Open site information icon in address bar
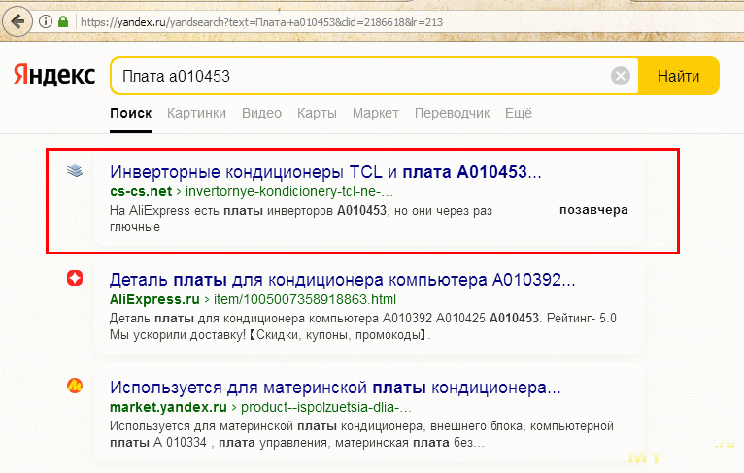 click(45, 21)
